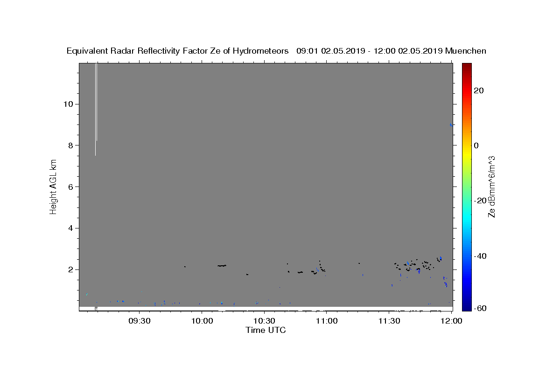560x373 pixels.
Task: Click the '11:00' time tick label
Action: [x=327, y=321]
